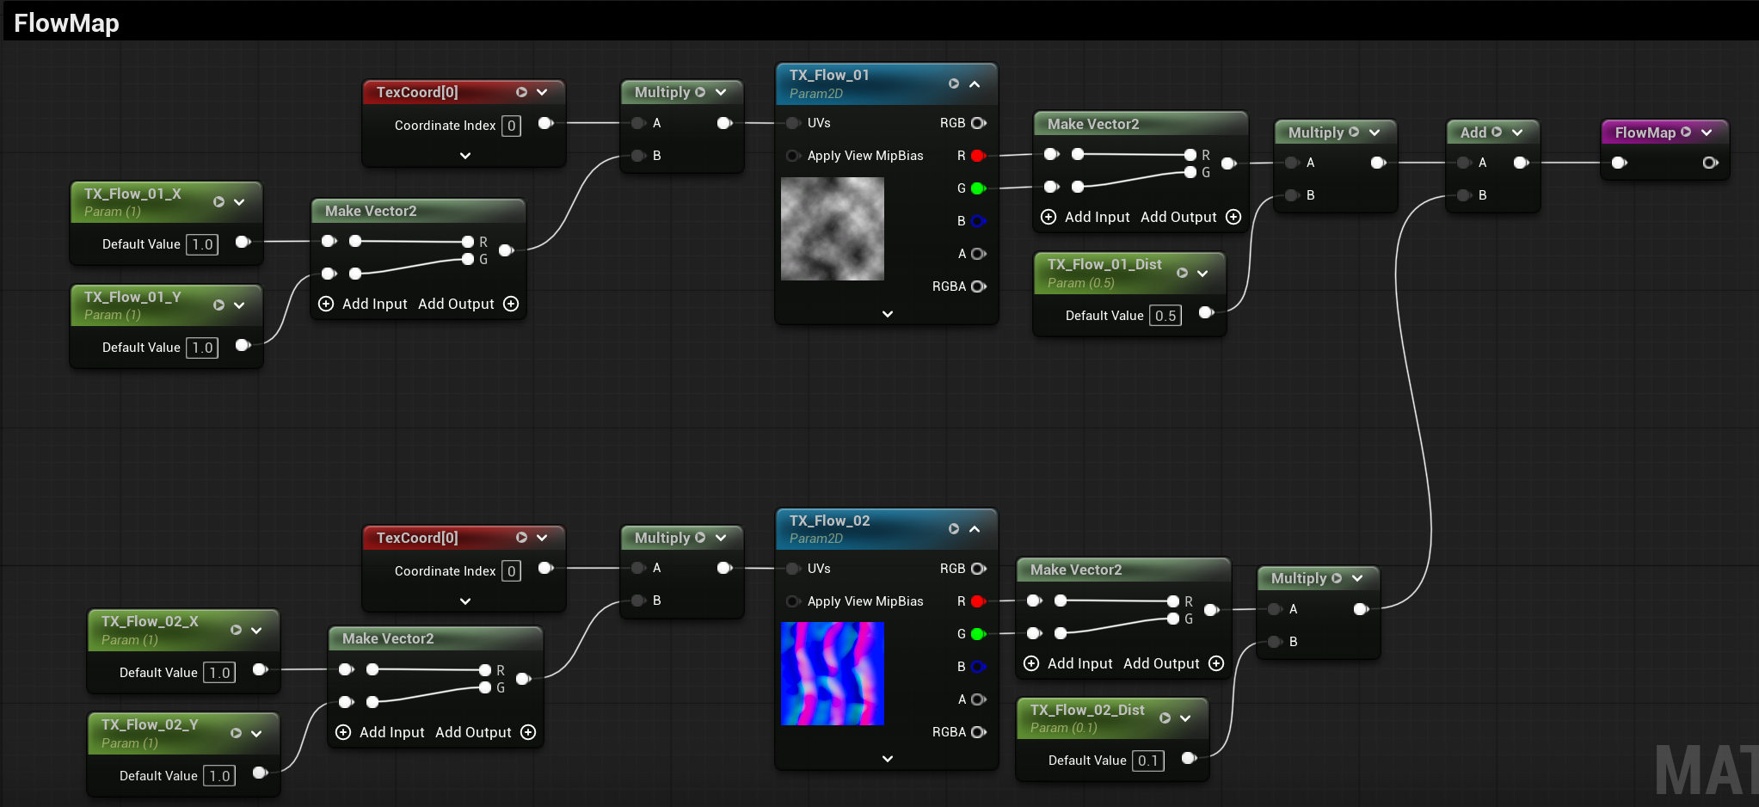1759x807 pixels.
Task: Select the FlowMap comment title text
Action: pyautogui.click(x=66, y=23)
